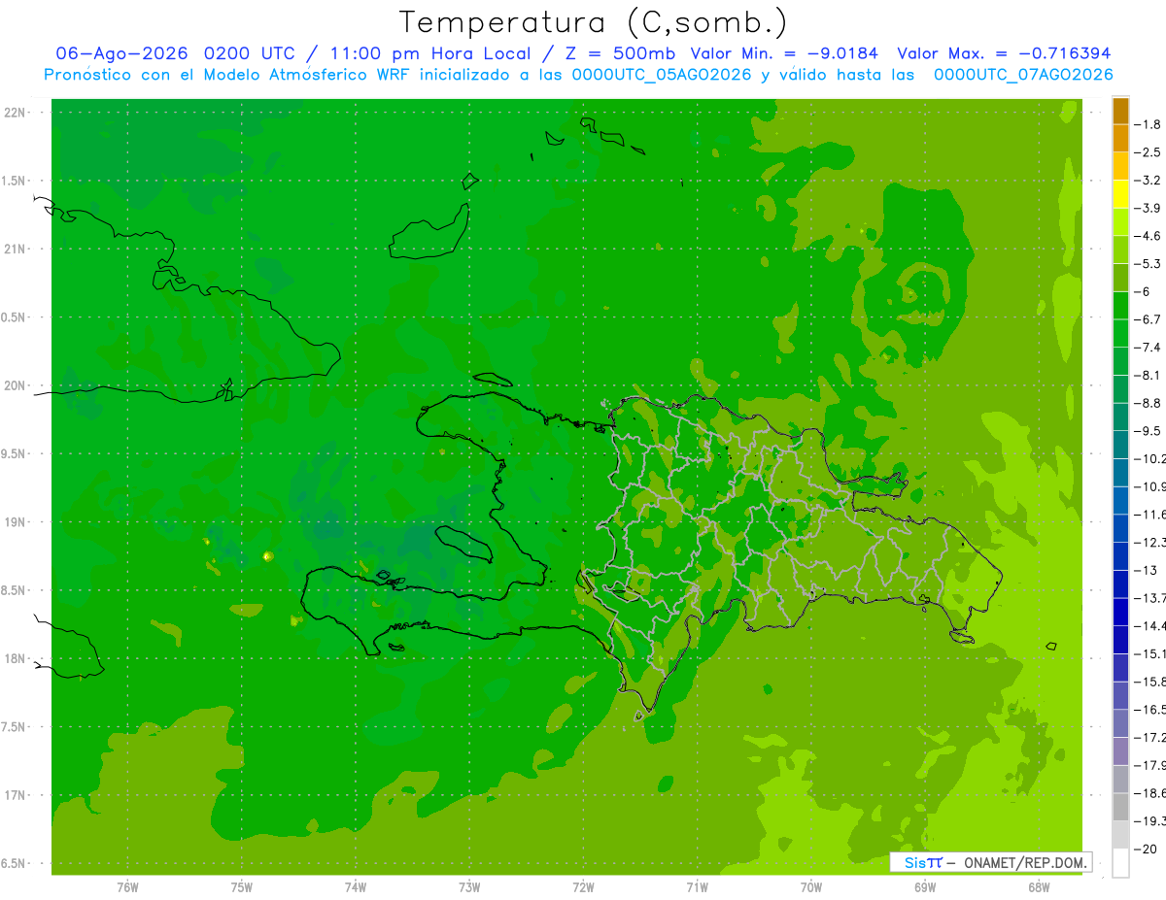
Task: Click the "73W" longitude axis label
Action: coord(469,887)
